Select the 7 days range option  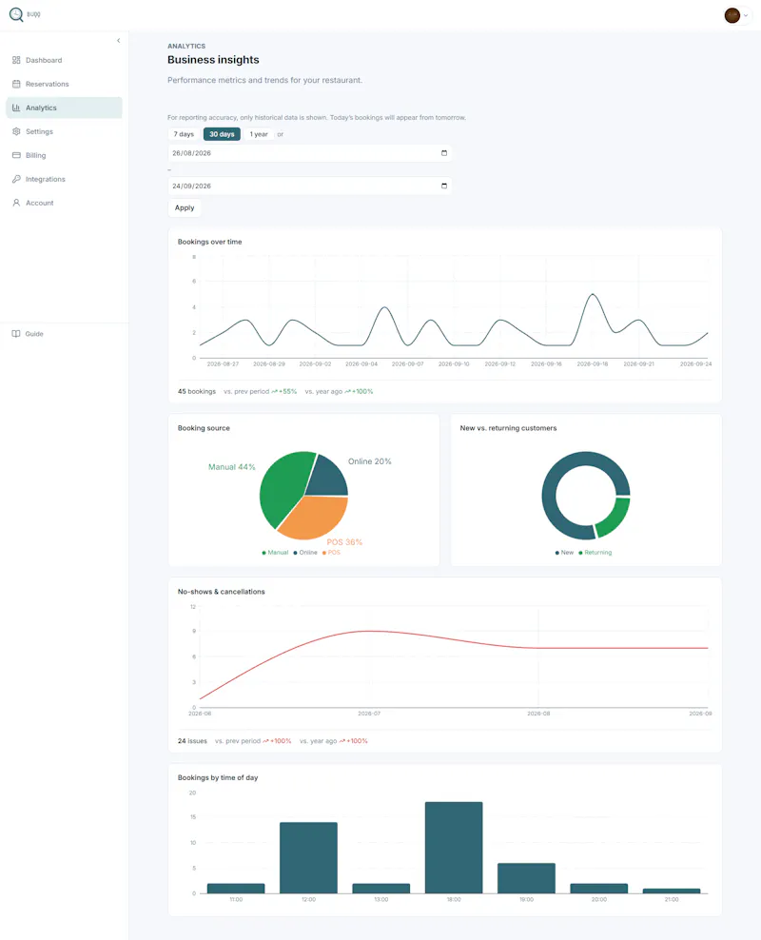pyautogui.click(x=184, y=134)
